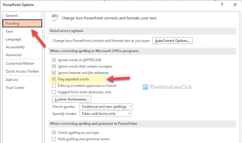Enable Hide spelling and grammar errors
Viewport: 242px width, 143px height.
click(x=54, y=139)
